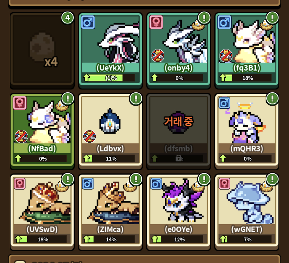
Task: Click the UeYkX growth progress bar
Action: point(109,78)
